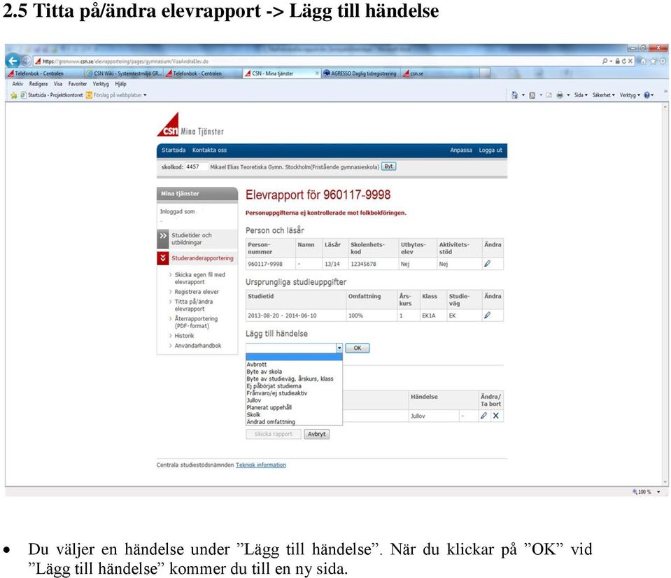This screenshot has width=671, height=578.
Task: Click the refresh icon in the address bar
Action: click(623, 61)
